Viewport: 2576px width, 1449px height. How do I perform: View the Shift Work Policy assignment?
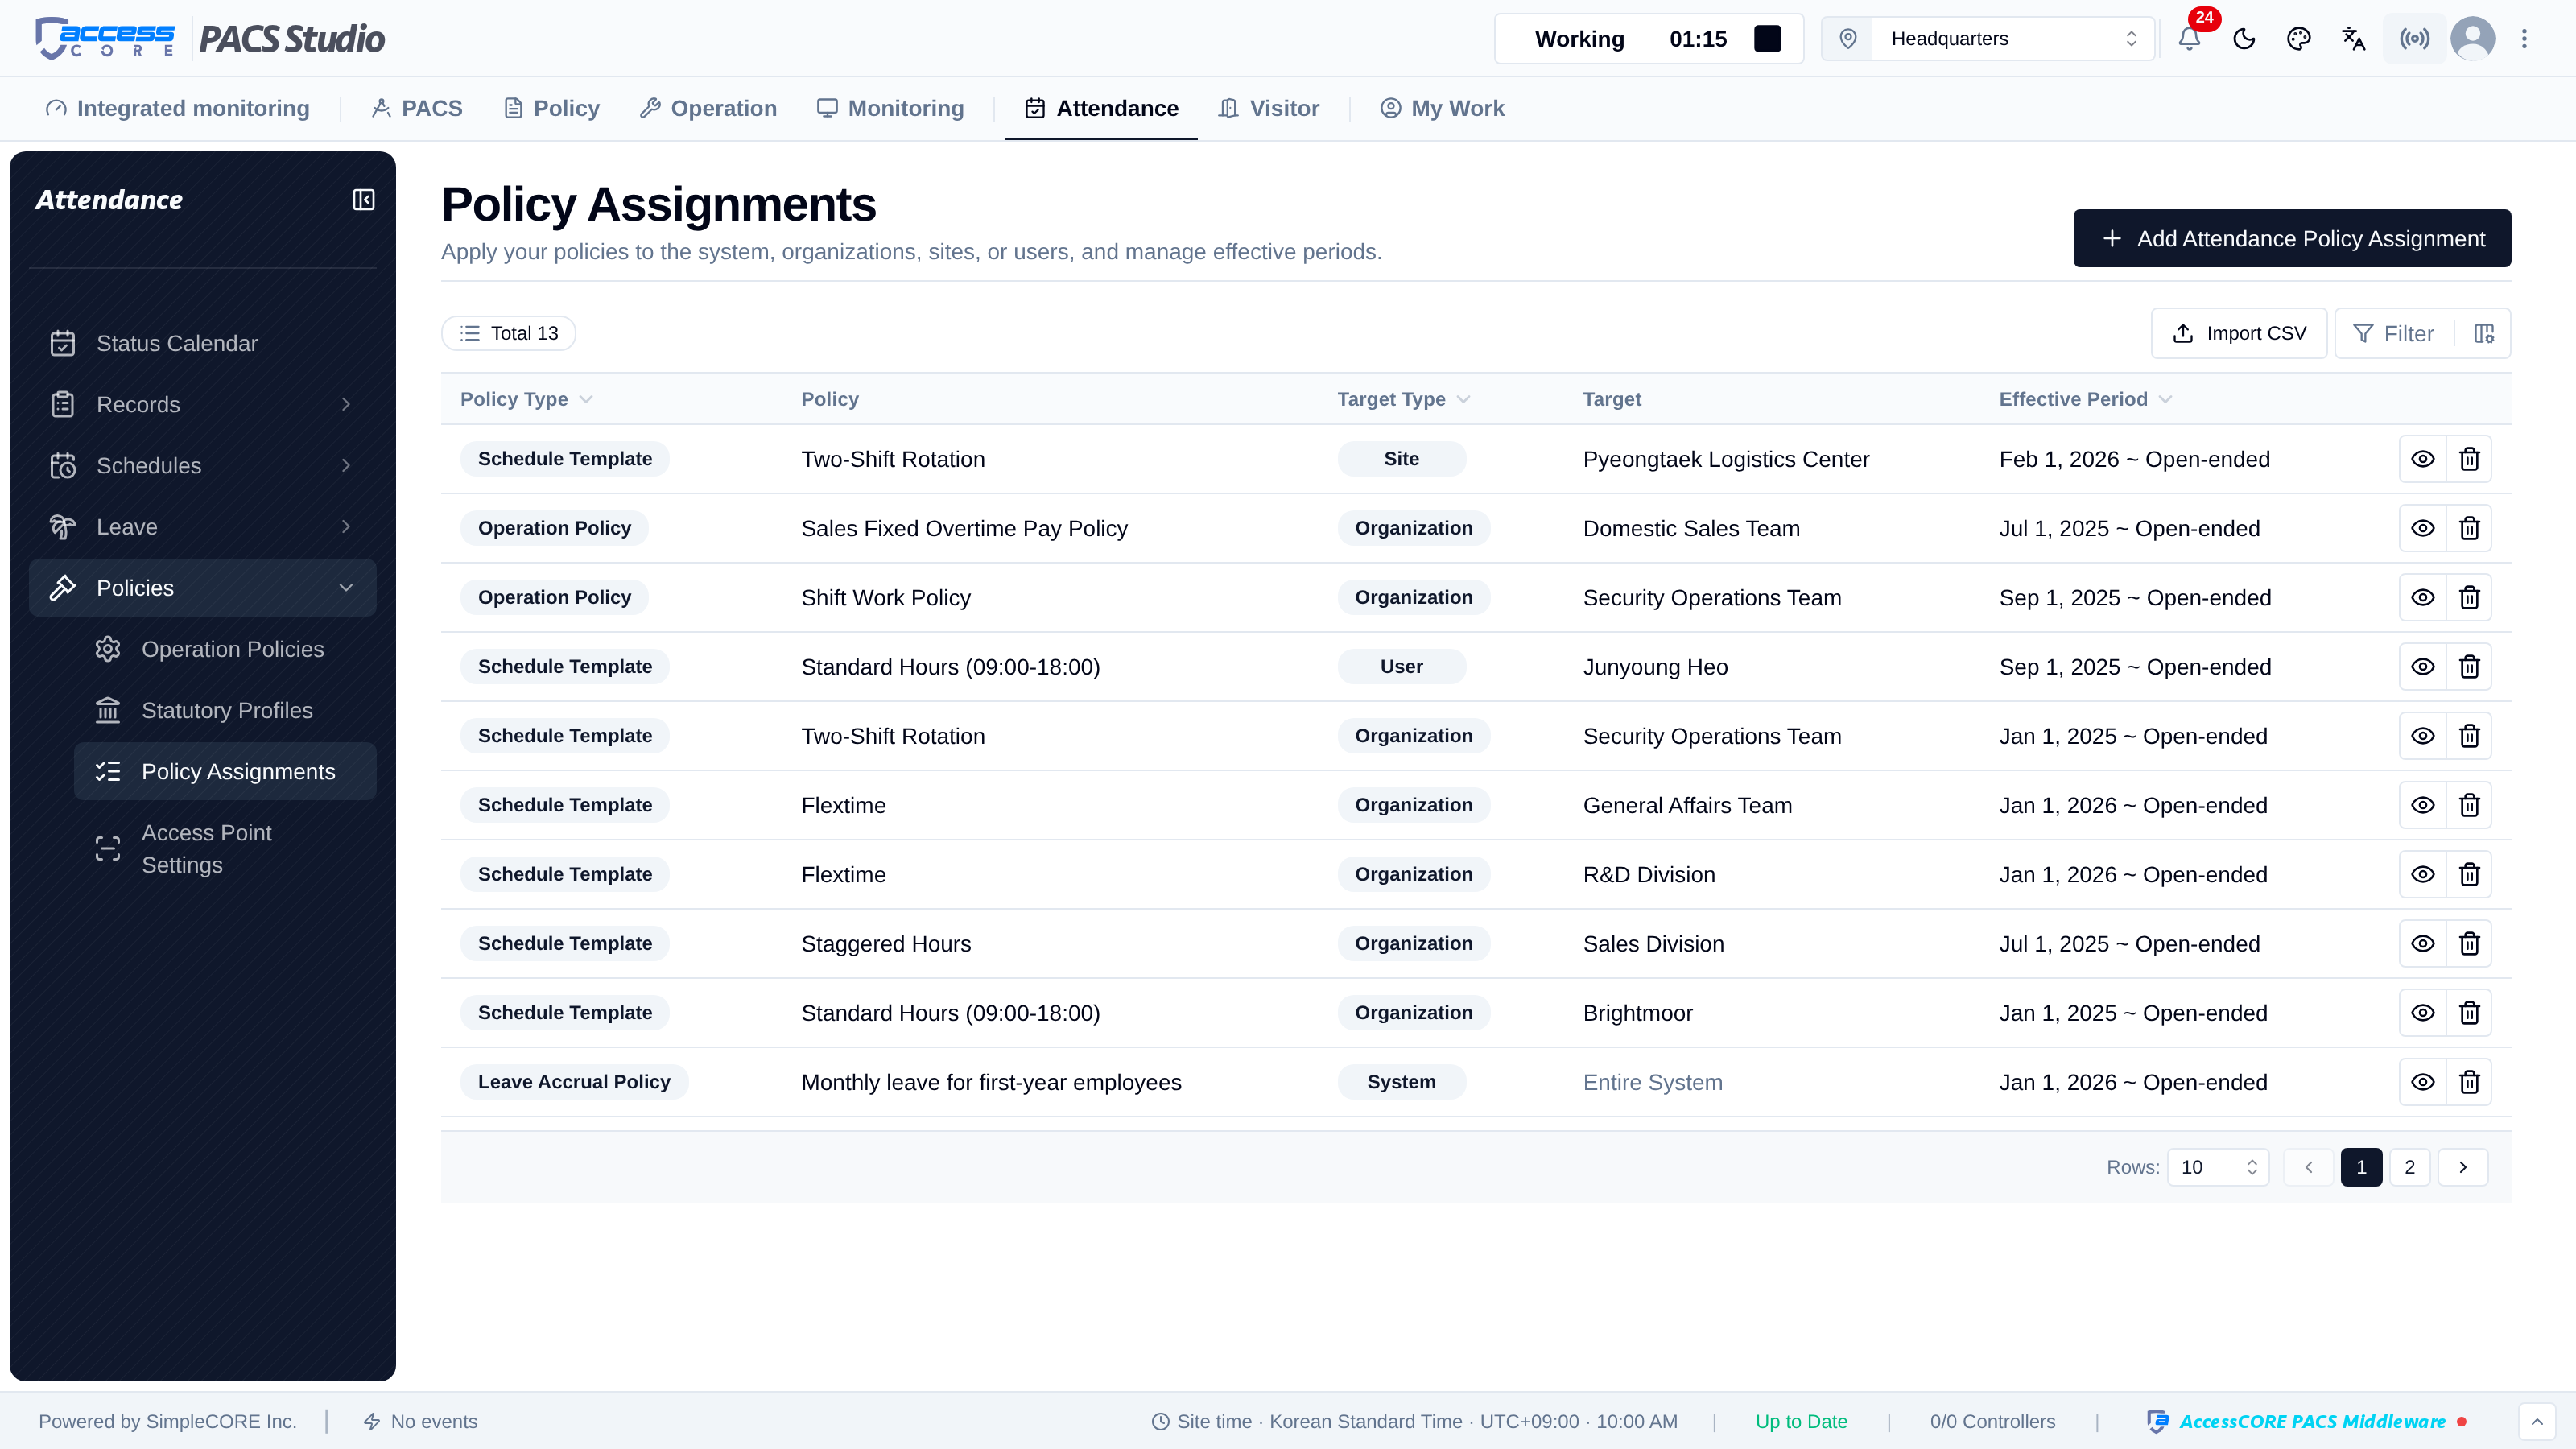2423,598
